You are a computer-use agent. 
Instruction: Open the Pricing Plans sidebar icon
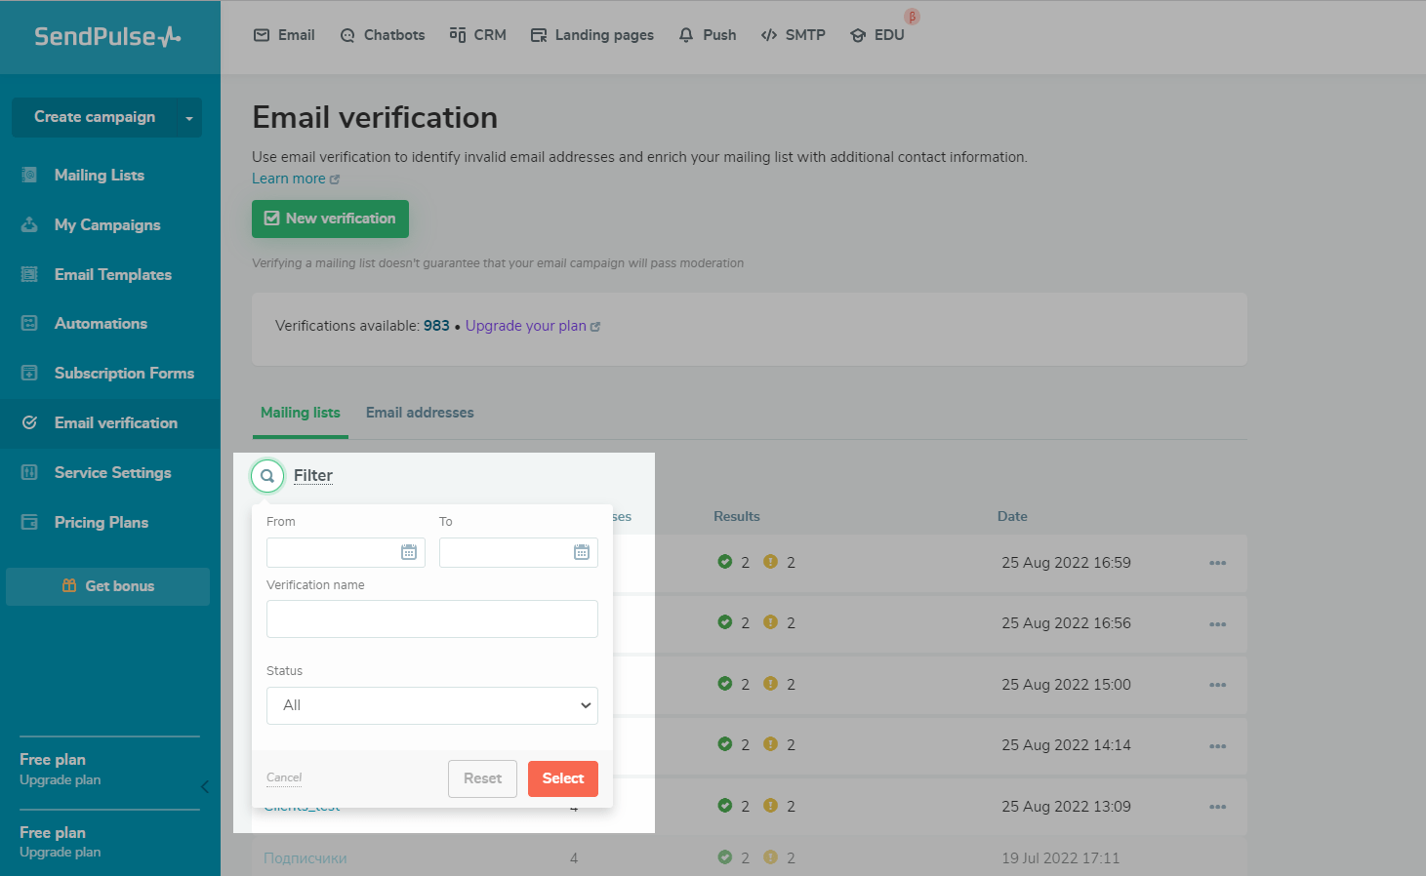(29, 522)
